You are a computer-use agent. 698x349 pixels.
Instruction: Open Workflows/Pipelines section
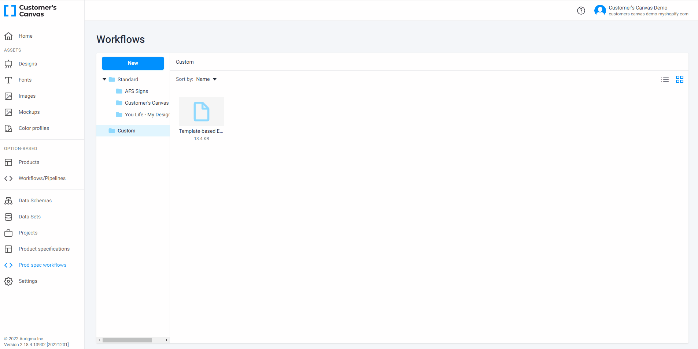click(x=42, y=178)
